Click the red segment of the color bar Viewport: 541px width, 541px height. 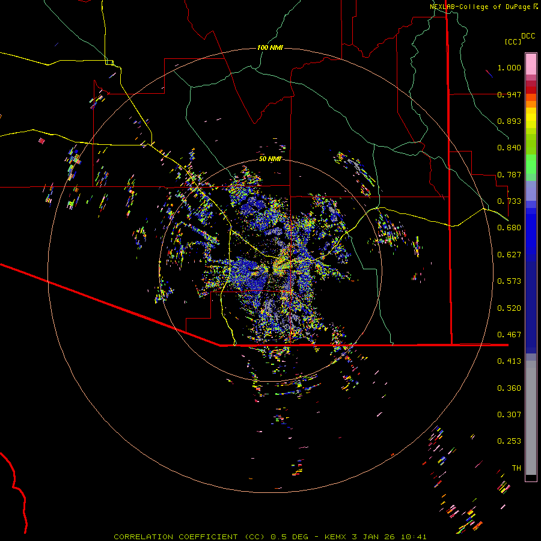coord(531,90)
